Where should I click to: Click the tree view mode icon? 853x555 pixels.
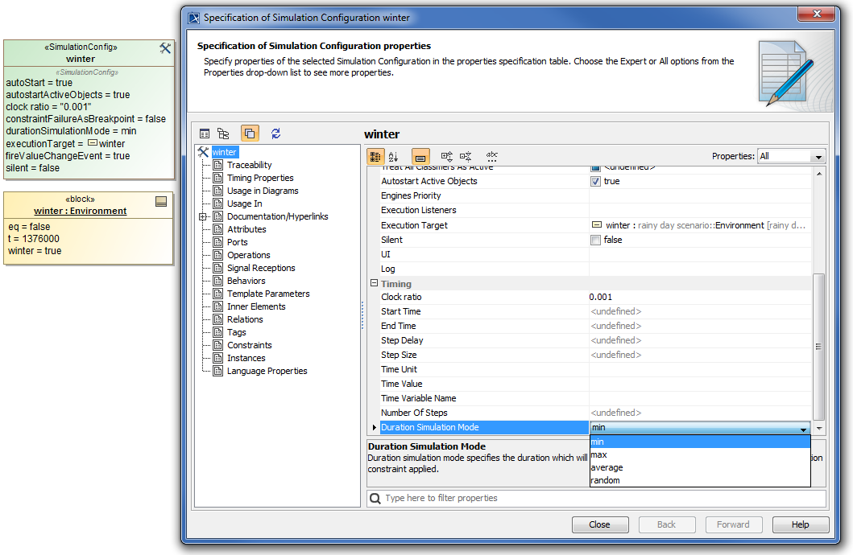(x=224, y=134)
